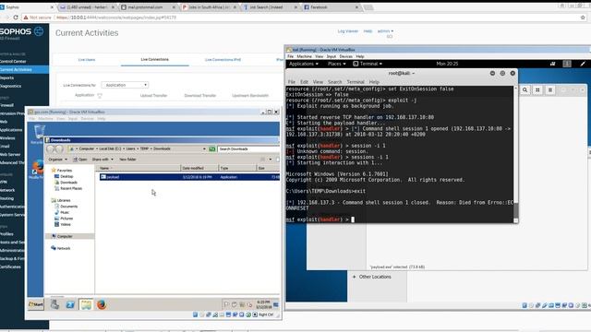This screenshot has width=591, height=332.
Task: Switch to Live Users tab
Action: 87,59
